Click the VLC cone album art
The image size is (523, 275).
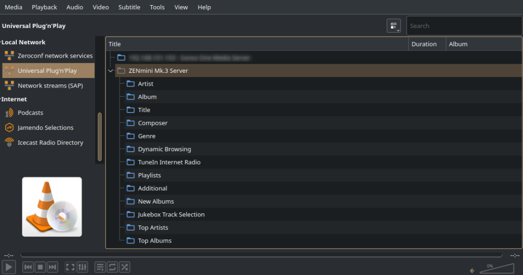click(x=52, y=207)
